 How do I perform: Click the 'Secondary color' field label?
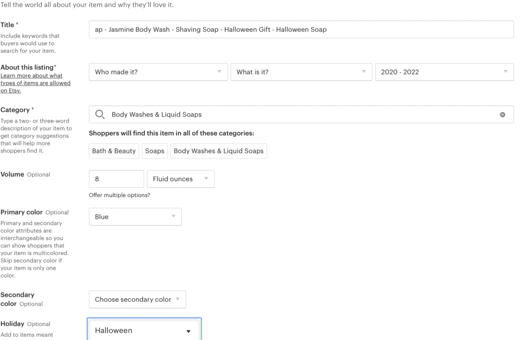pyautogui.click(x=17, y=299)
